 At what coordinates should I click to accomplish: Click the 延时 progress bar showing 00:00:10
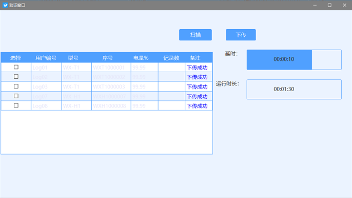pos(294,59)
